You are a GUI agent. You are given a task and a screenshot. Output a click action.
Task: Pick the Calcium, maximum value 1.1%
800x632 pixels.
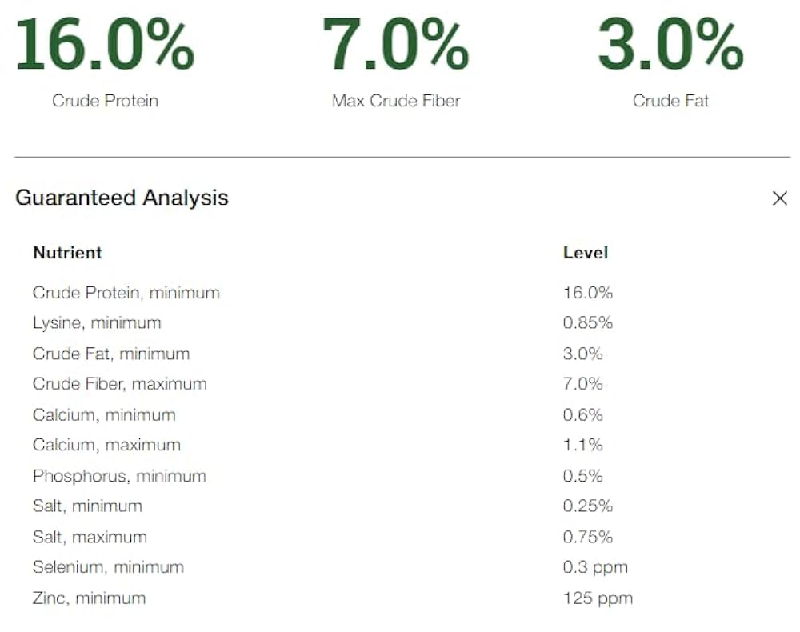(x=583, y=446)
